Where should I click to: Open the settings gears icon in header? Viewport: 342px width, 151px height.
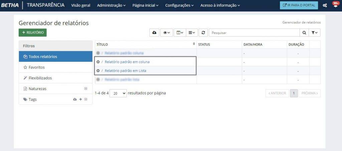325,5
